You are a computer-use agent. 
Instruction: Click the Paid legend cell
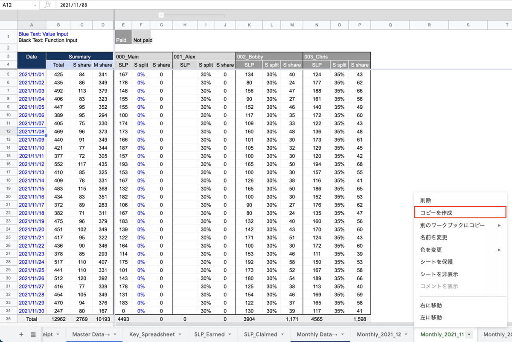(x=123, y=37)
